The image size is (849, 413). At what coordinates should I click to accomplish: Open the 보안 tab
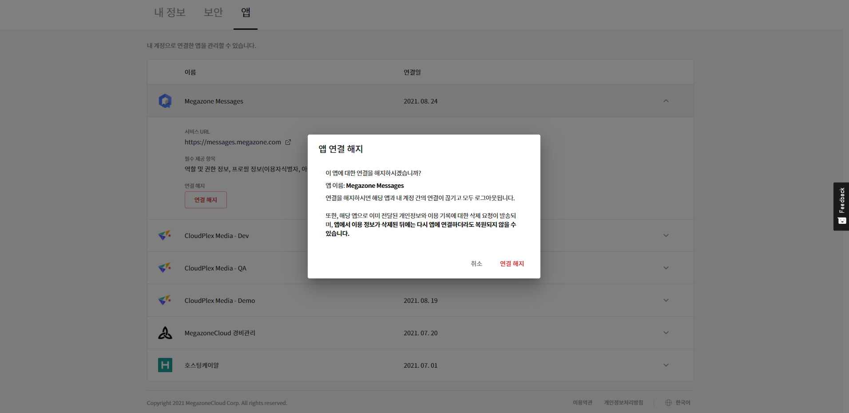pos(213,12)
